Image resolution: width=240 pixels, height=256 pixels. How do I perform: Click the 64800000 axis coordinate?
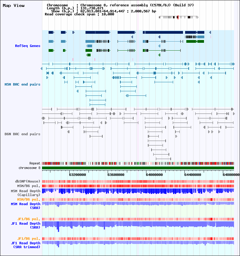pyautogui.click(x=231, y=175)
